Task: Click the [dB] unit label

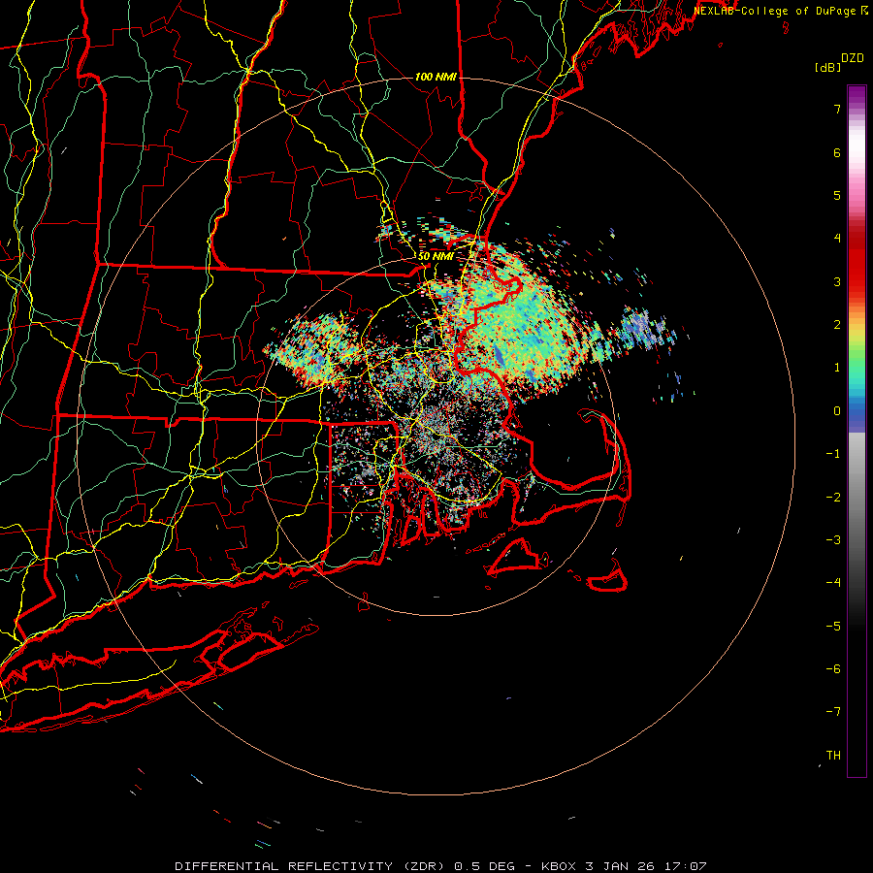Action: (x=827, y=67)
